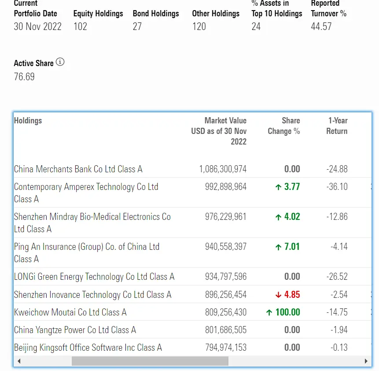
Task: Click green up arrow beside 3.77
Action: coord(278,187)
